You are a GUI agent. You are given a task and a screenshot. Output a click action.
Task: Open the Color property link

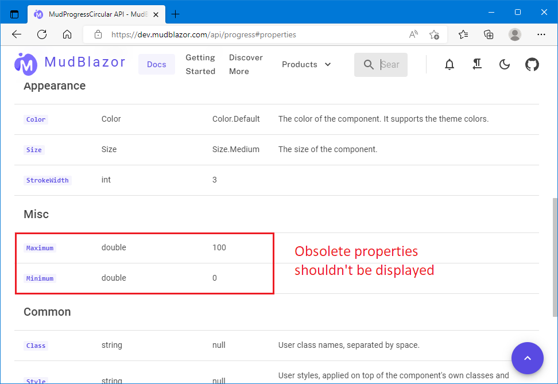point(36,119)
